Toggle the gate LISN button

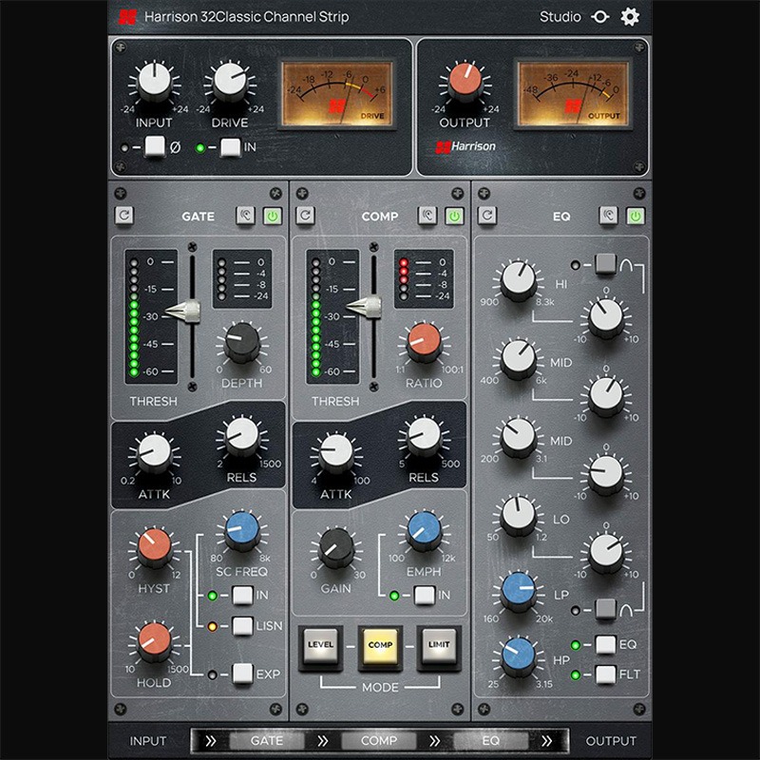click(242, 626)
